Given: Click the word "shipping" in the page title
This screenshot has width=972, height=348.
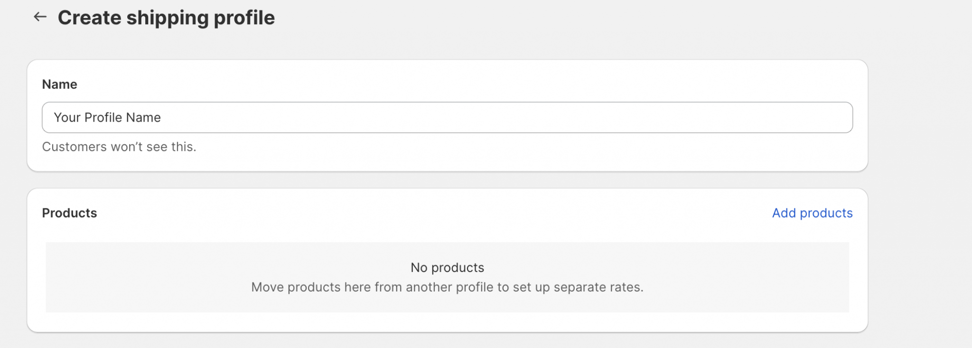Looking at the screenshot, I should (x=168, y=18).
